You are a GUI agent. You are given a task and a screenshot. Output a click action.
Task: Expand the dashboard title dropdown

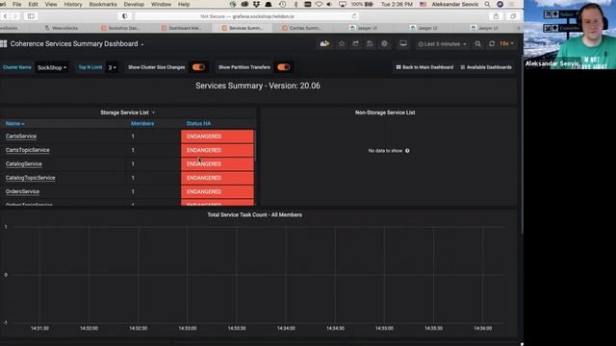point(142,44)
